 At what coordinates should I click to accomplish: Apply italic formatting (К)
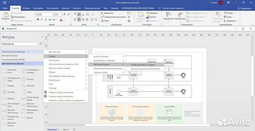coord(42,19)
